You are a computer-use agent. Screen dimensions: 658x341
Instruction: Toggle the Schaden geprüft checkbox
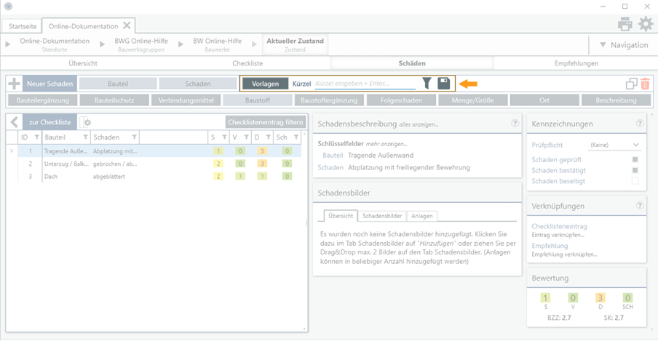635,159
